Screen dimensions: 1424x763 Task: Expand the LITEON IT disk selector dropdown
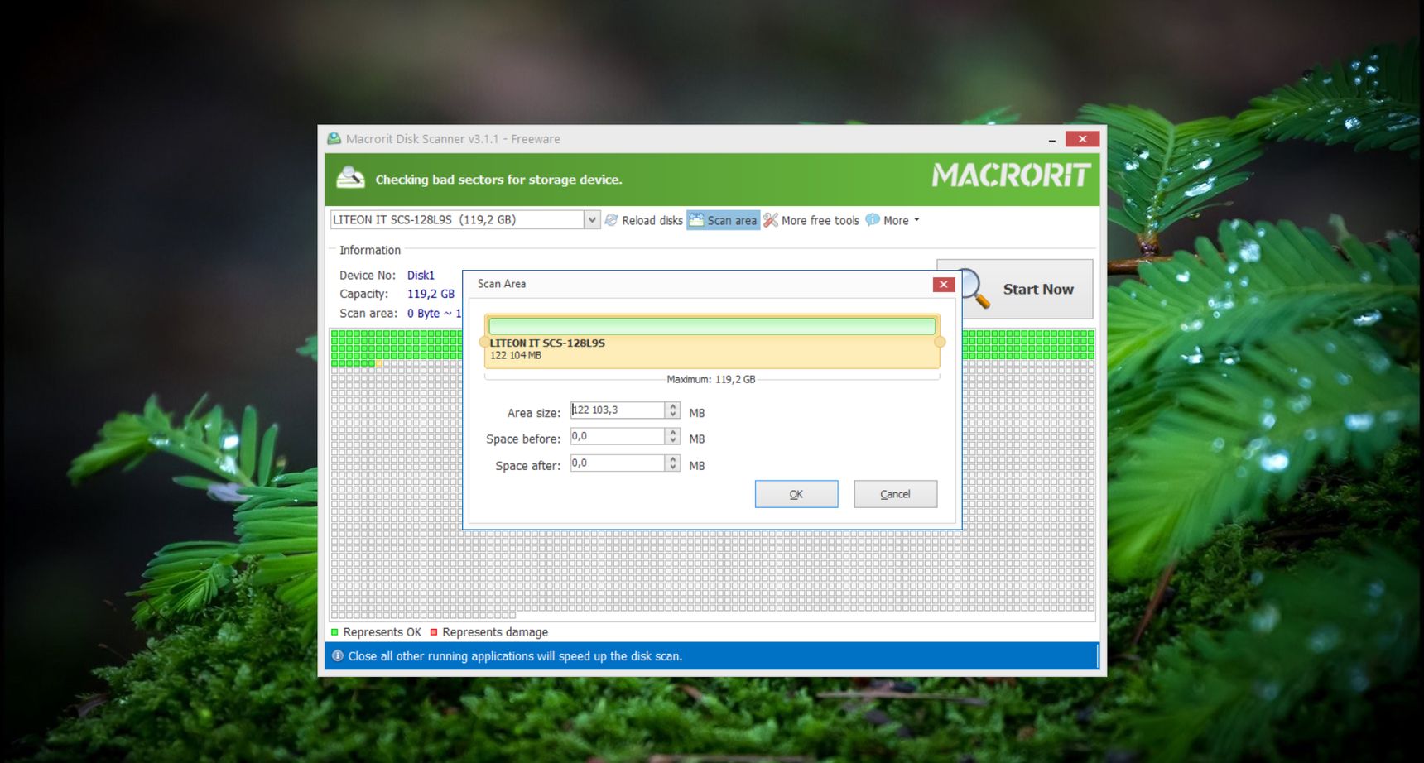point(592,220)
